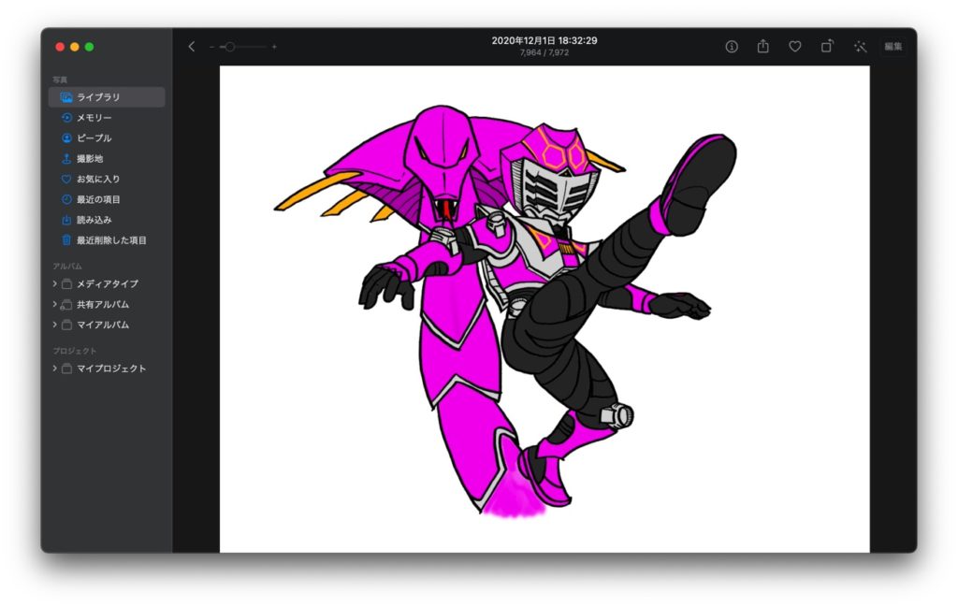Select ライブラリ in the sidebar
958x607 pixels.
107,97
